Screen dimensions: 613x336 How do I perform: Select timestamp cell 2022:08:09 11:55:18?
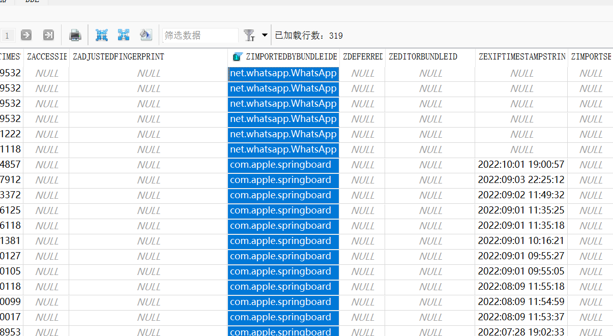click(x=521, y=287)
